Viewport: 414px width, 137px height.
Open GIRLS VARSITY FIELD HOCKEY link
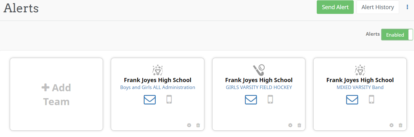click(x=259, y=87)
